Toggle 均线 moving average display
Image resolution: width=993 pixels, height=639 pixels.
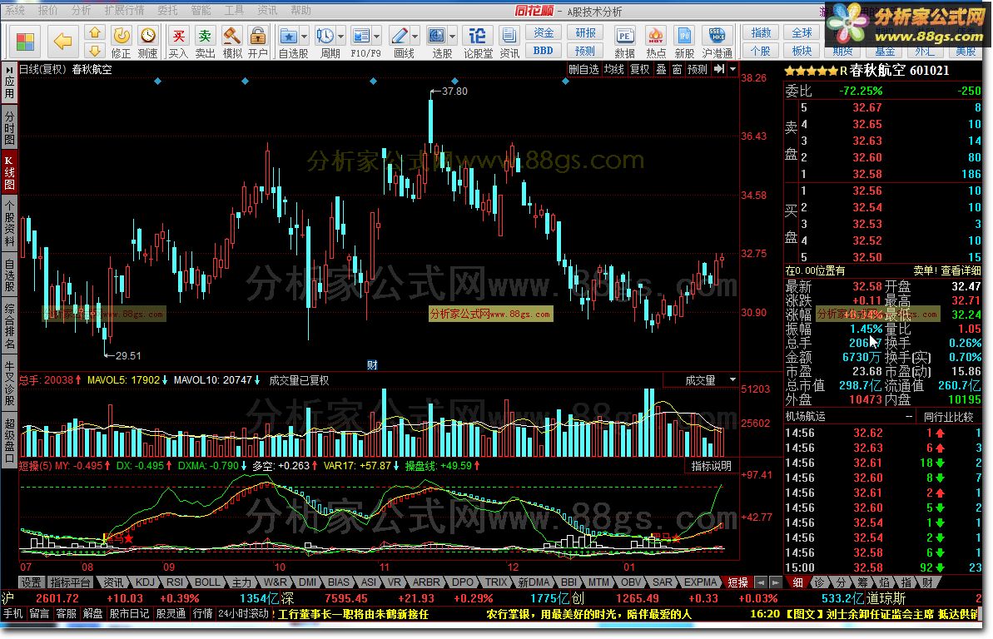point(613,69)
